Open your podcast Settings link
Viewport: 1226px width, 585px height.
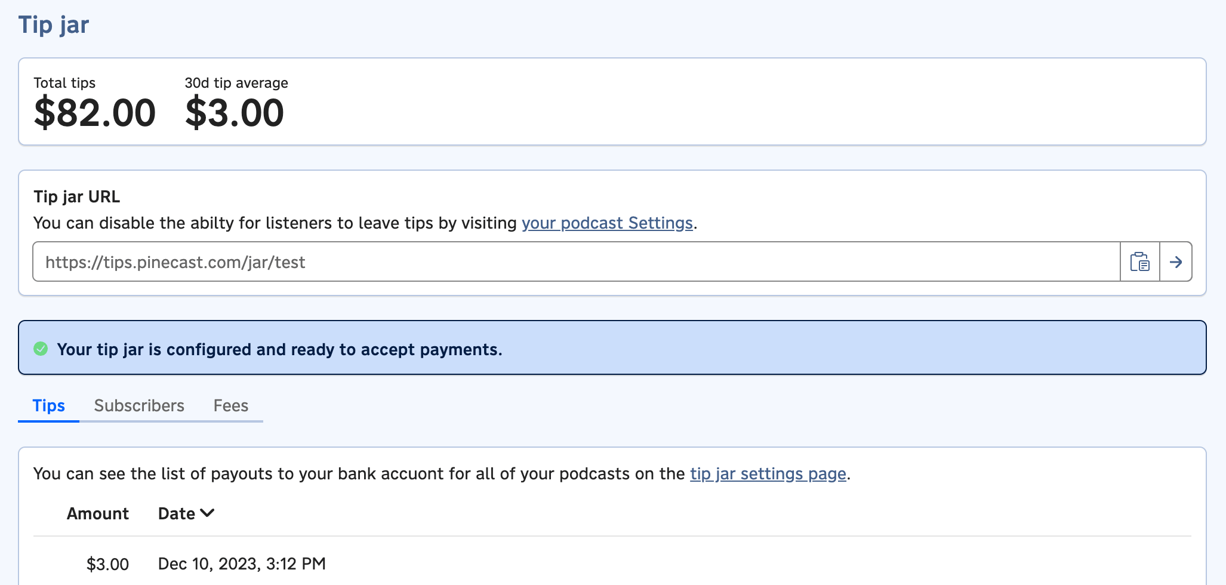(x=606, y=223)
